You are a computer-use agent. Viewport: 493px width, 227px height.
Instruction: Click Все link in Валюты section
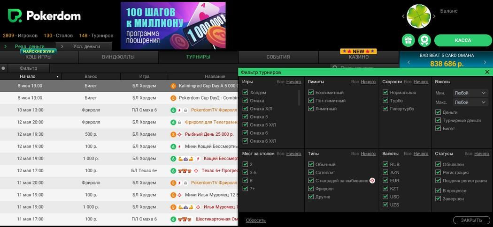(x=408, y=154)
